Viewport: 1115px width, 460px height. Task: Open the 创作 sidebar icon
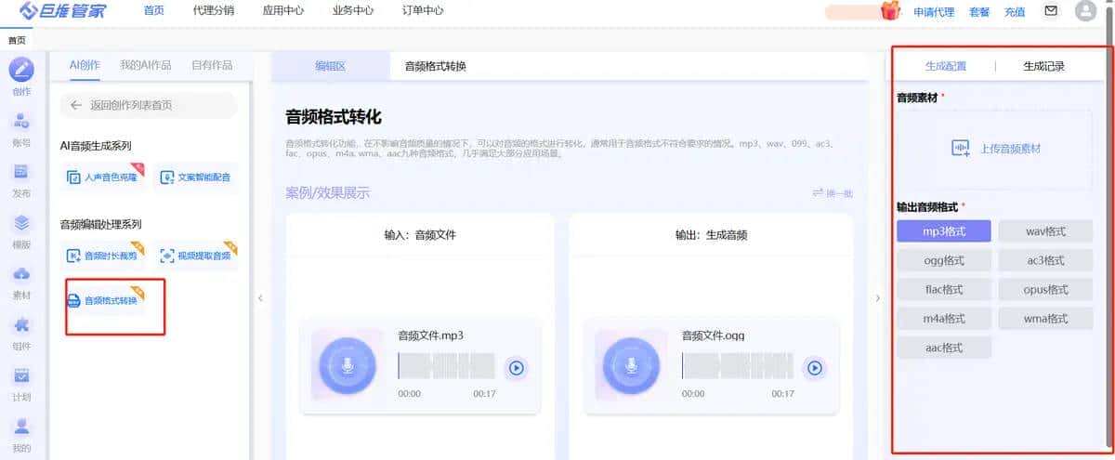point(21,71)
